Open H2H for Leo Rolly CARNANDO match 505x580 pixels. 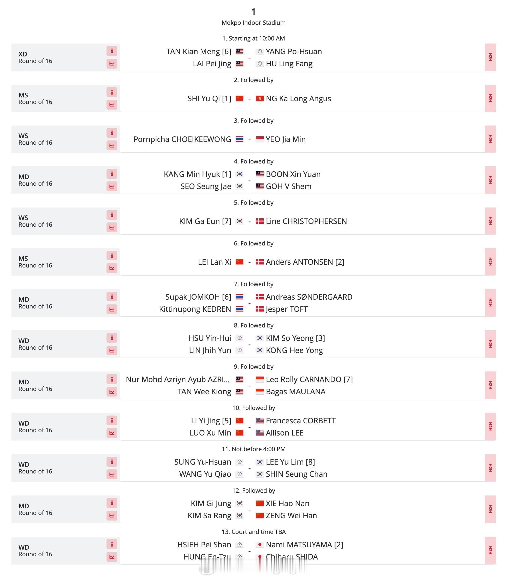coord(490,385)
